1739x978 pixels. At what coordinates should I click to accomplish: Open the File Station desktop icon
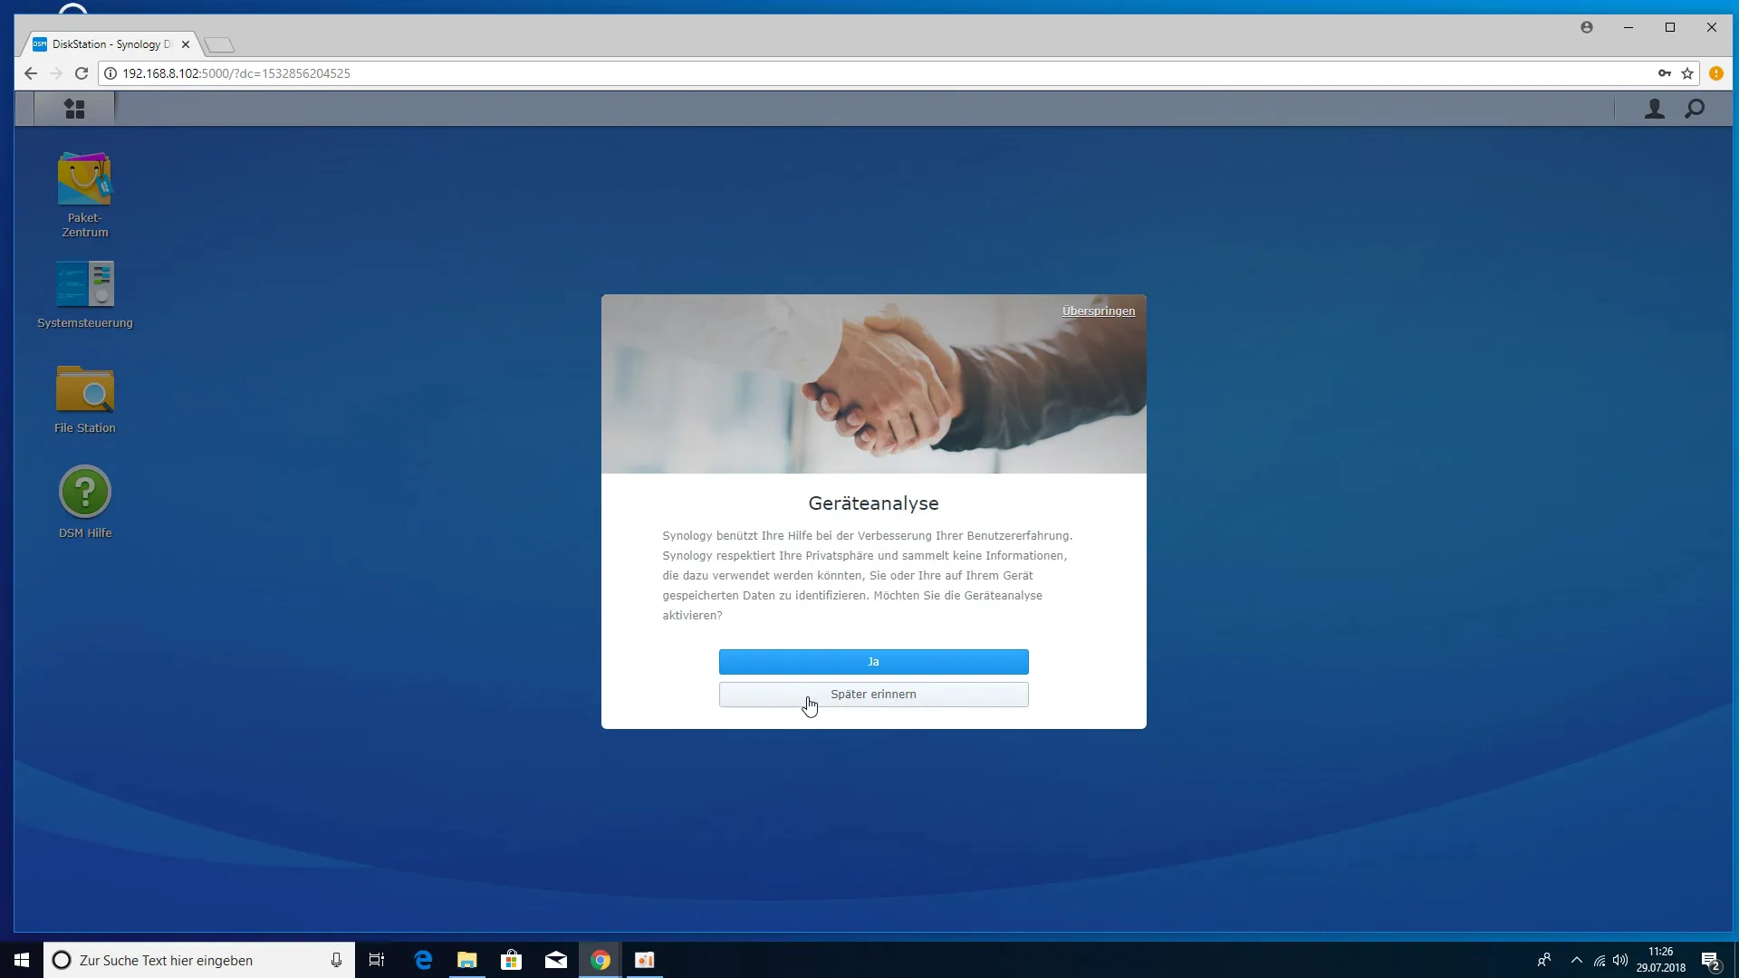[85, 398]
